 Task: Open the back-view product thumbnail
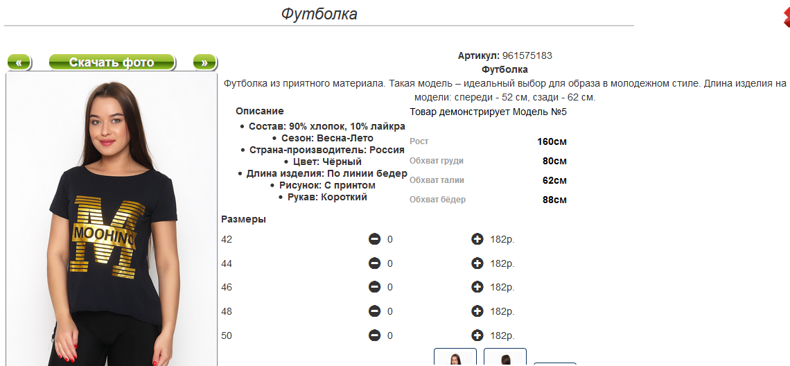505,357
